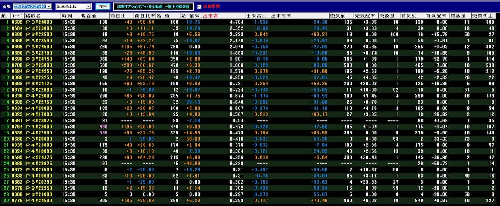The width and height of the screenshot is (500, 206).
Task: Click the 時刻 column header
Action: tap(68, 16)
